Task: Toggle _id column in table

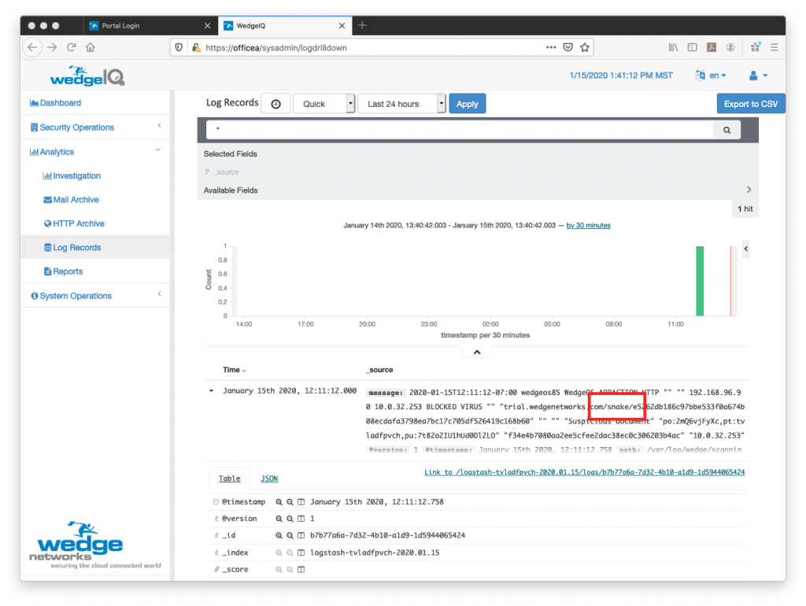Action: click(x=301, y=535)
